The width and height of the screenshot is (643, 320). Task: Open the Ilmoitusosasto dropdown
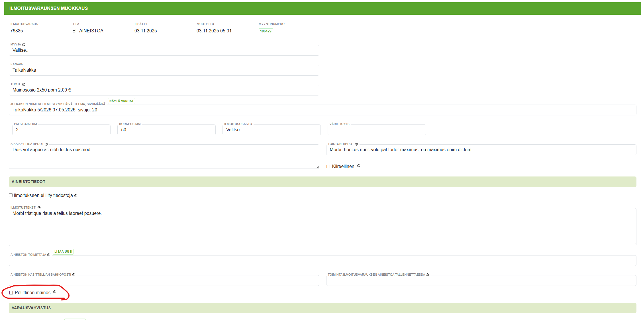(x=271, y=130)
